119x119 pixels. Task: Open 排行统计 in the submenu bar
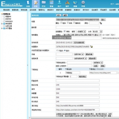[86, 10]
